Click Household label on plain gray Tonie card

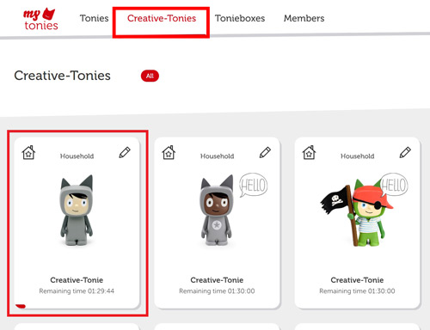coord(77,156)
